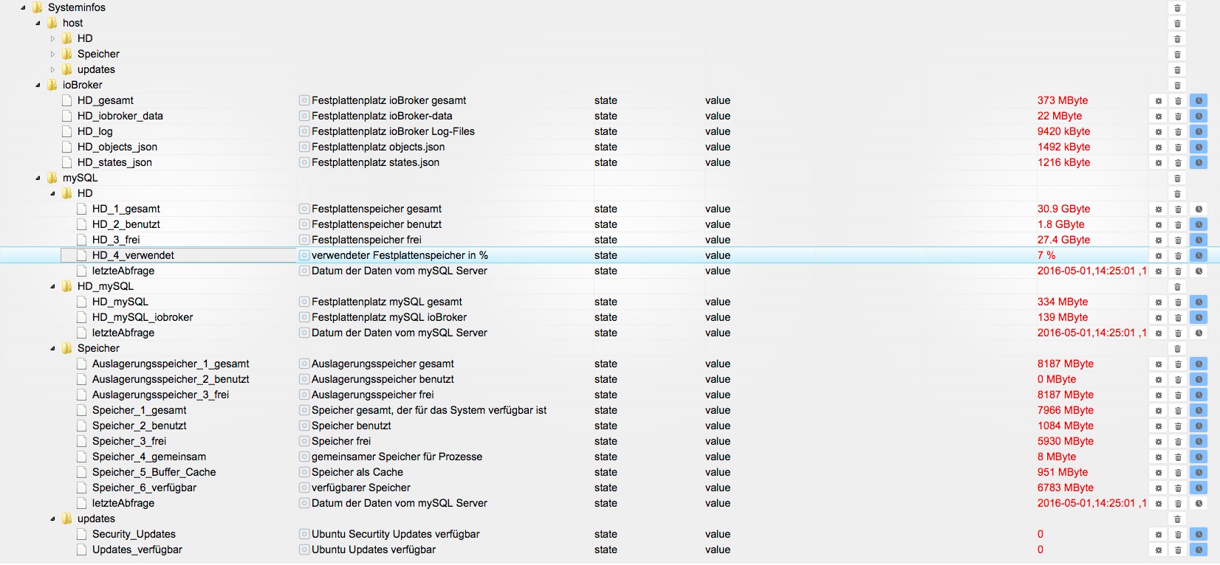Click the value '9420 kByte'
1220x565 pixels.
(x=1063, y=131)
